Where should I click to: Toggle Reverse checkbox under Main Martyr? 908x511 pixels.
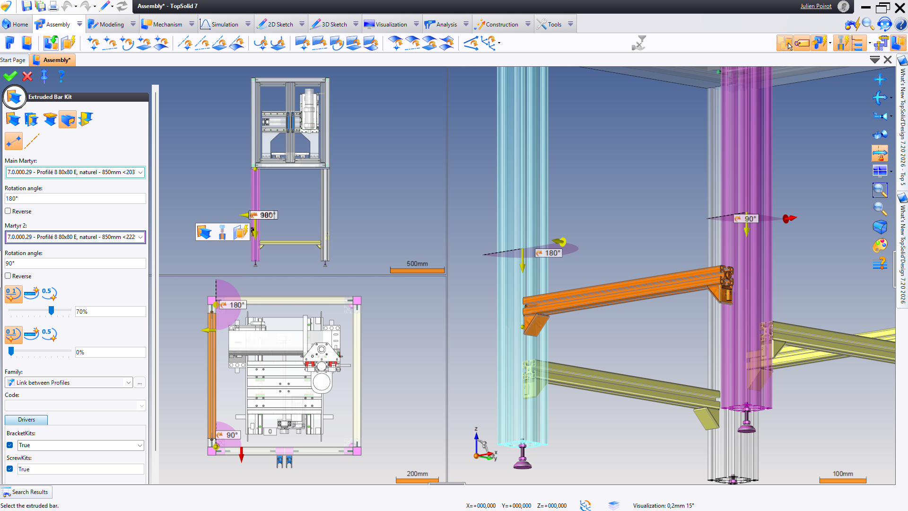8,211
